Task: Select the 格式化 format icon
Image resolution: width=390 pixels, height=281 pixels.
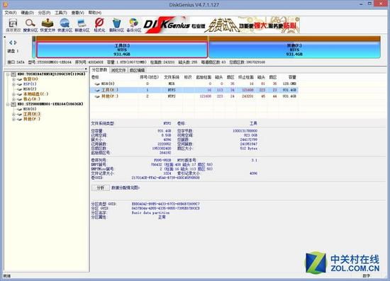Action: click(x=99, y=25)
